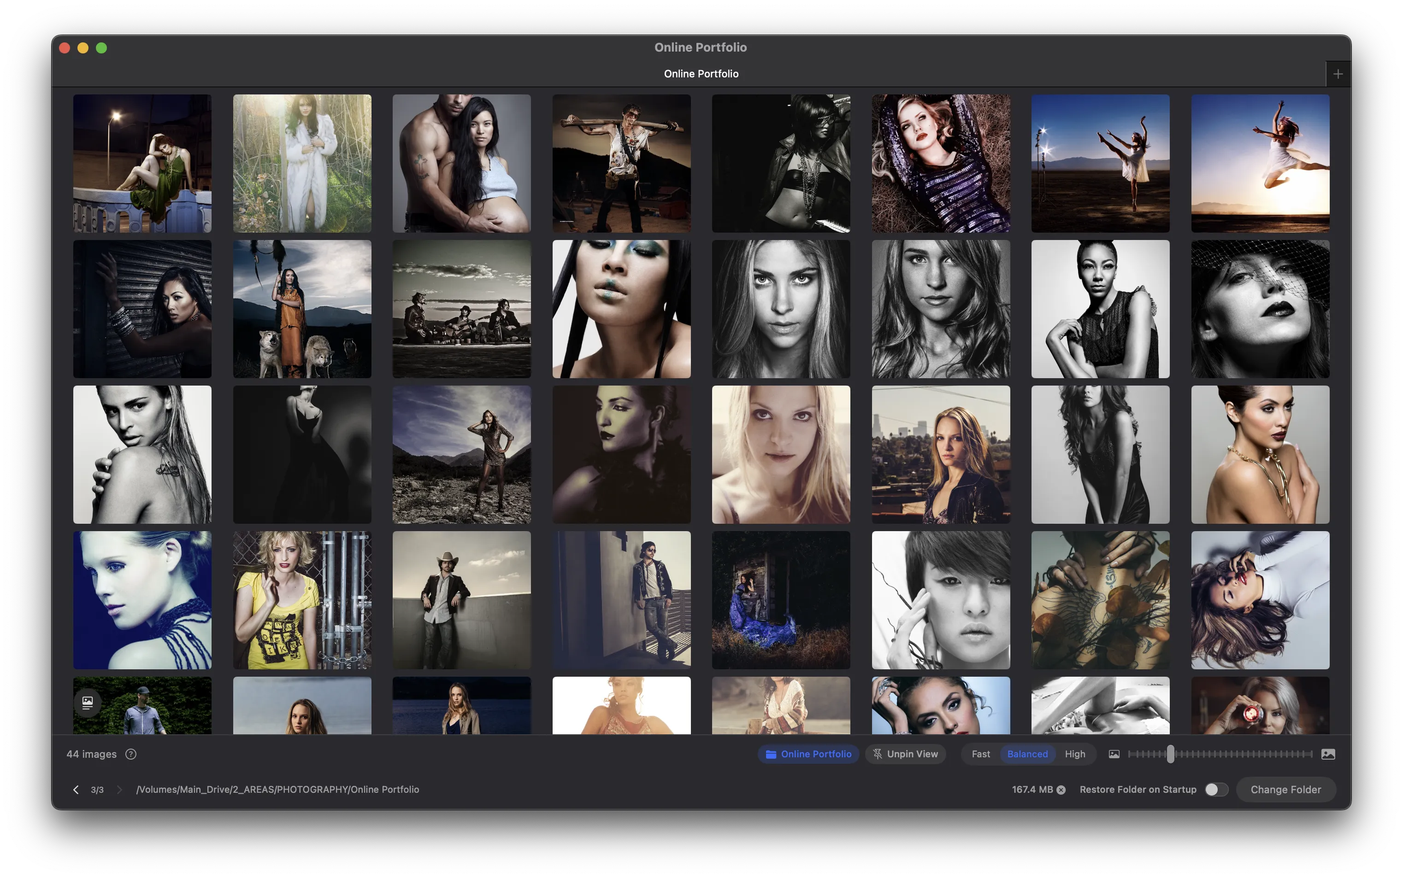Select the Fast rendering mode
Screen dimensions: 1403x878
click(981, 754)
